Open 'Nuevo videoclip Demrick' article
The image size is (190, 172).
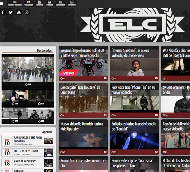pos(82,126)
